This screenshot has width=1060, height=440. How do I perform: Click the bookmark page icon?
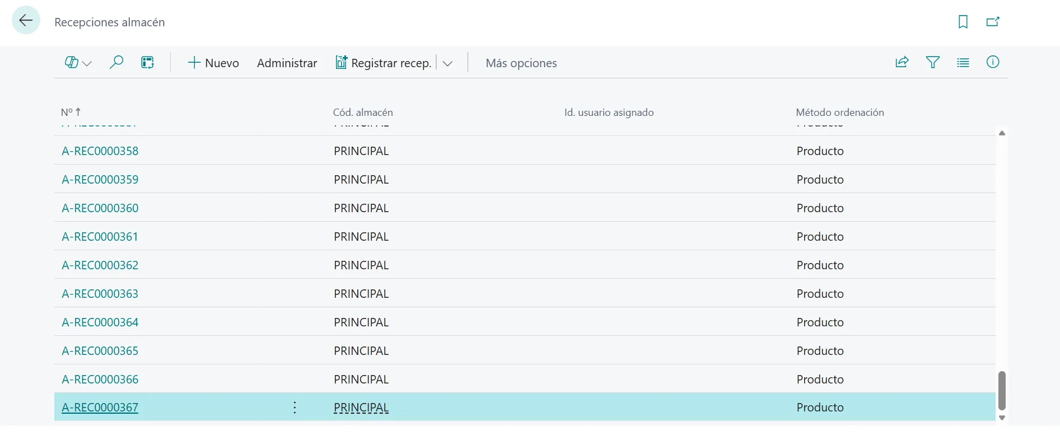963,22
